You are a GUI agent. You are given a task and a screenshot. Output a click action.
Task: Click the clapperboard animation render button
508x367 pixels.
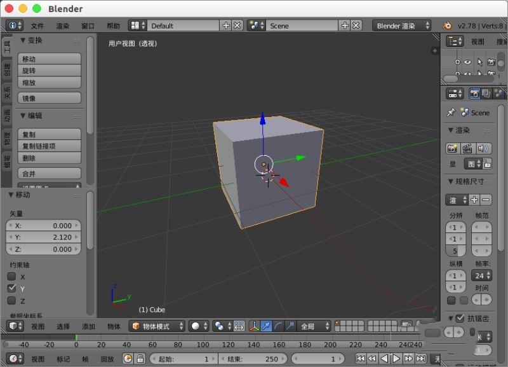467,148
